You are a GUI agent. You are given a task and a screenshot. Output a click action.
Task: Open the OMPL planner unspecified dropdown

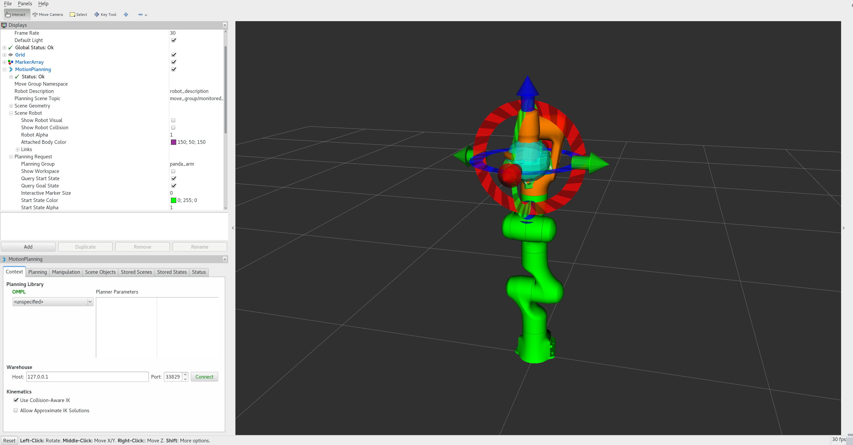point(53,302)
